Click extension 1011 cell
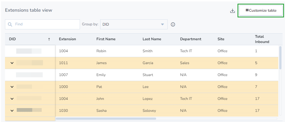 point(63,63)
